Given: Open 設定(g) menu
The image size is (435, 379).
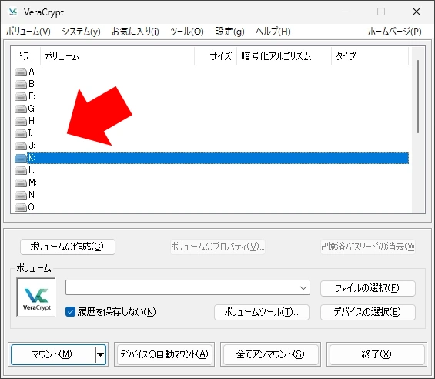Looking at the screenshot, I should (x=229, y=32).
